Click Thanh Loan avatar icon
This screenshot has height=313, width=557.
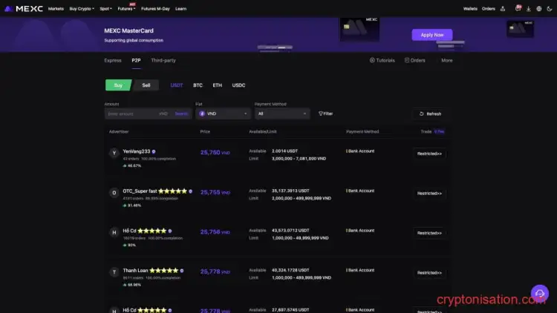[114, 272]
